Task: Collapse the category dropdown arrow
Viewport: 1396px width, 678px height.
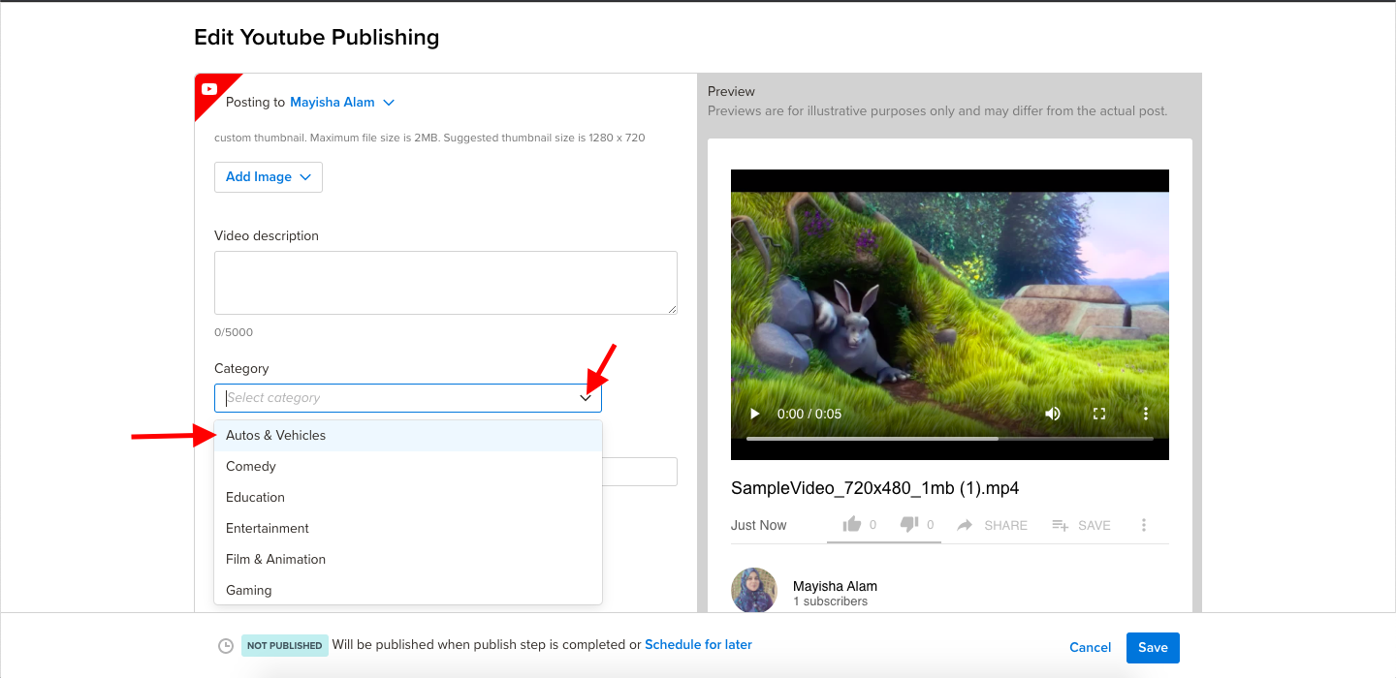Action: tap(586, 398)
